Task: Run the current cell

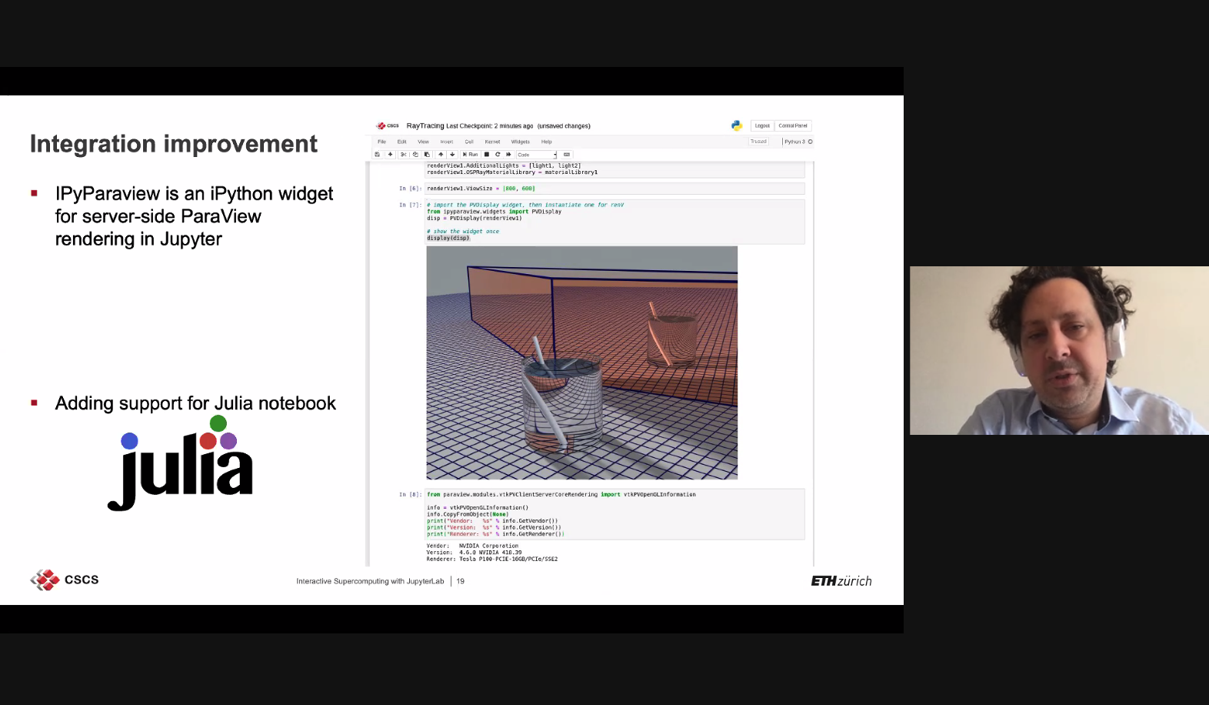Action: 470,155
